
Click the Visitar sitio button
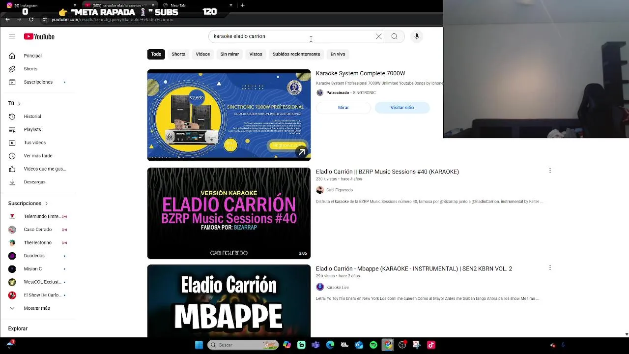click(402, 108)
